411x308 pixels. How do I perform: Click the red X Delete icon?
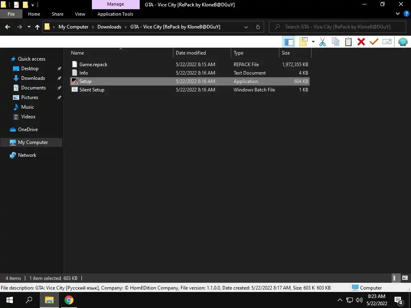pos(361,42)
